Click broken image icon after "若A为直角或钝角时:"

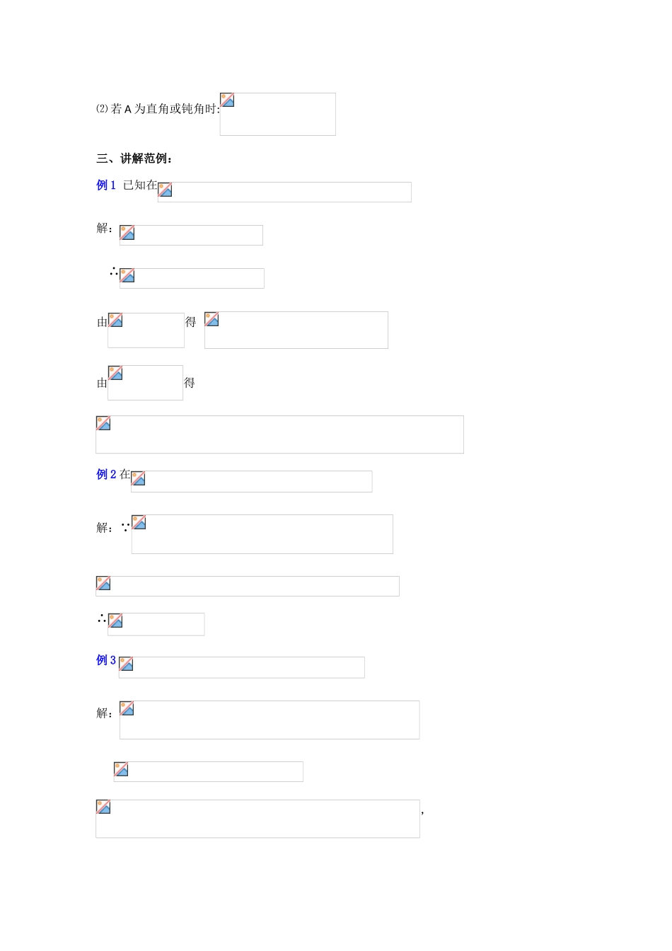(227, 100)
